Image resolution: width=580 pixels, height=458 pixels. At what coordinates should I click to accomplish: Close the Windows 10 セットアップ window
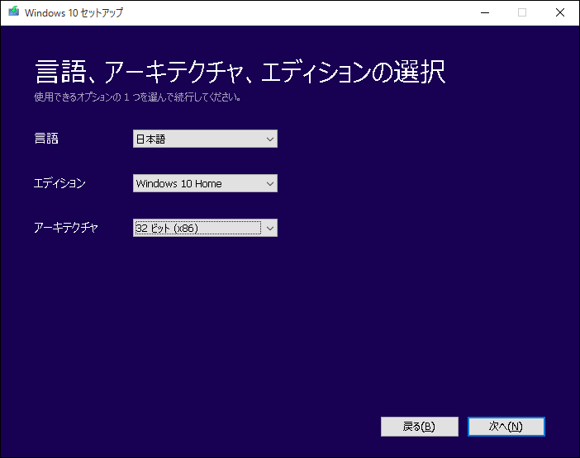(560, 12)
